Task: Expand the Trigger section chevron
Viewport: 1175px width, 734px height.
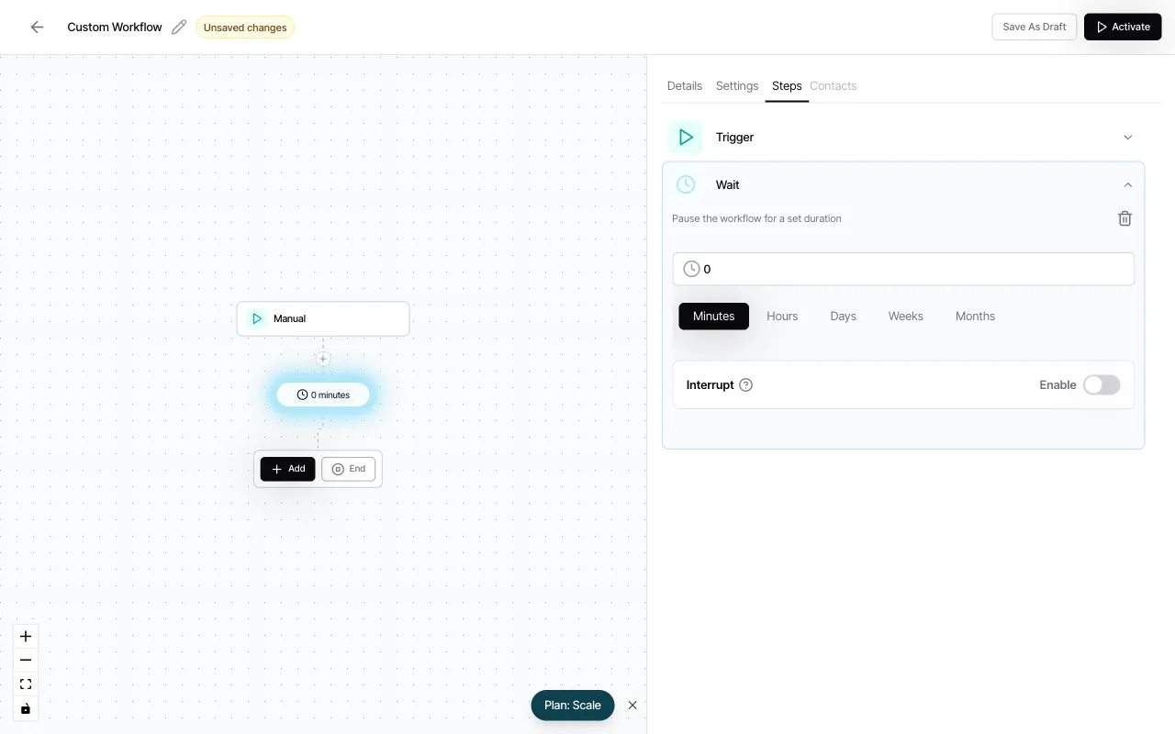Action: (1128, 137)
